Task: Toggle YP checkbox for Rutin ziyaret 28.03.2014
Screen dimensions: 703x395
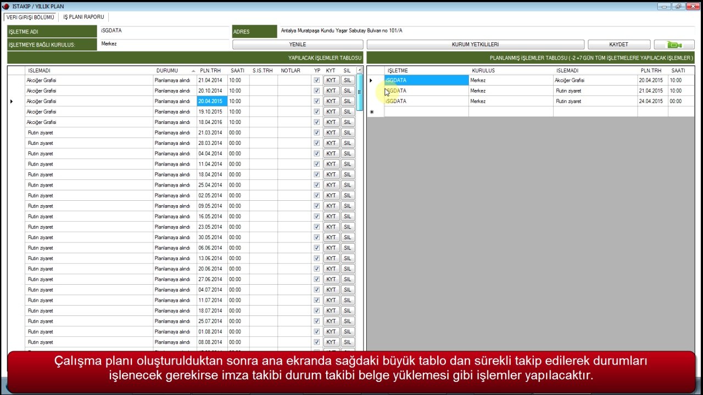Action: [316, 143]
